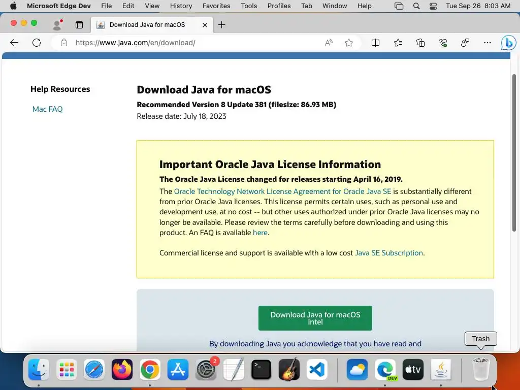Viewport: 520px width, 390px height.
Task: Click the Help Resources heading
Action: [x=60, y=89]
